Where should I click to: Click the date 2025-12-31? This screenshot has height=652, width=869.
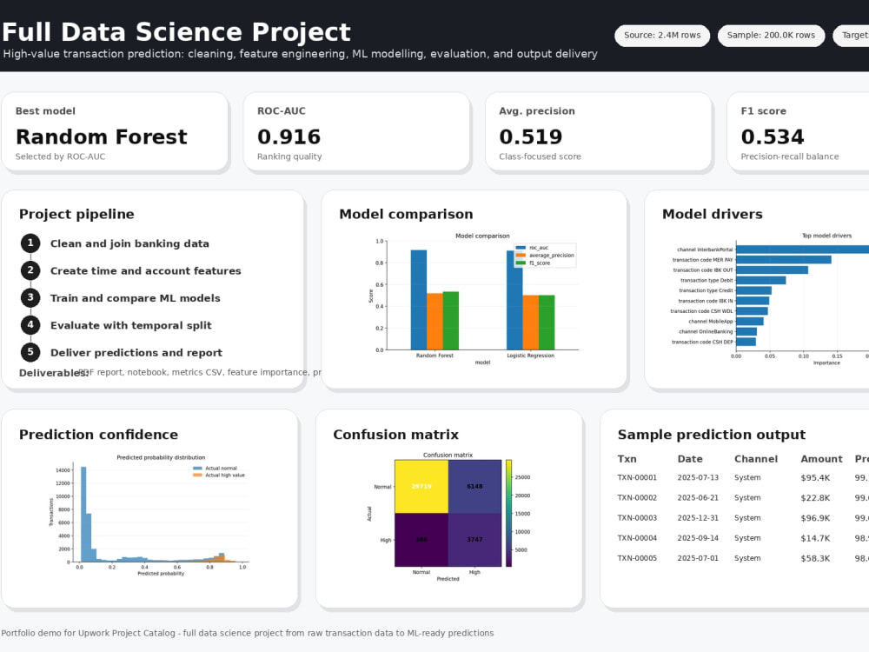(x=698, y=518)
